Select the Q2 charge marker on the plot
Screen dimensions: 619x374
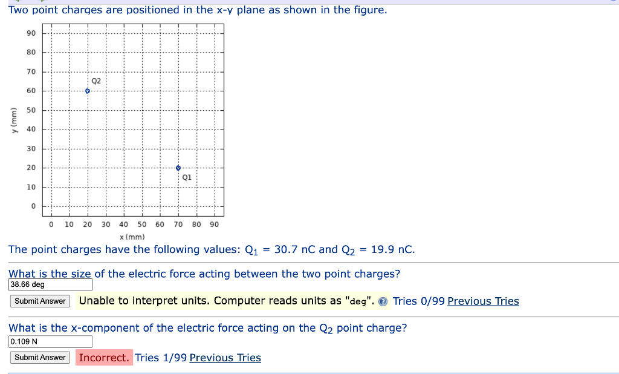[x=87, y=90]
